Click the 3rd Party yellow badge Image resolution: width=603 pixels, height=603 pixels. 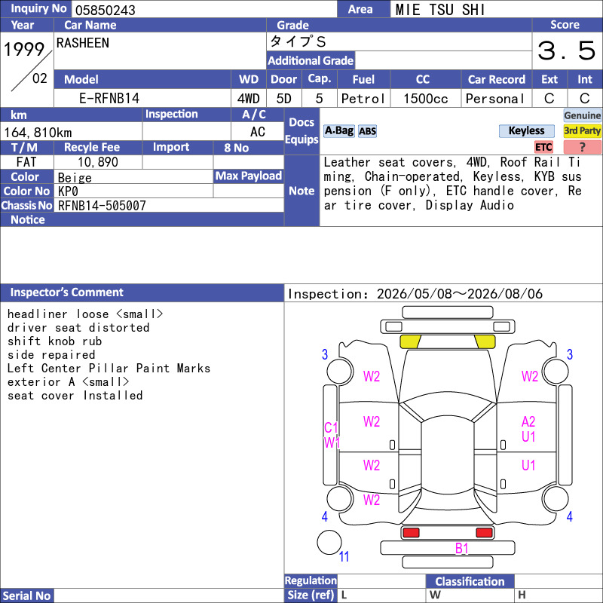(582, 130)
